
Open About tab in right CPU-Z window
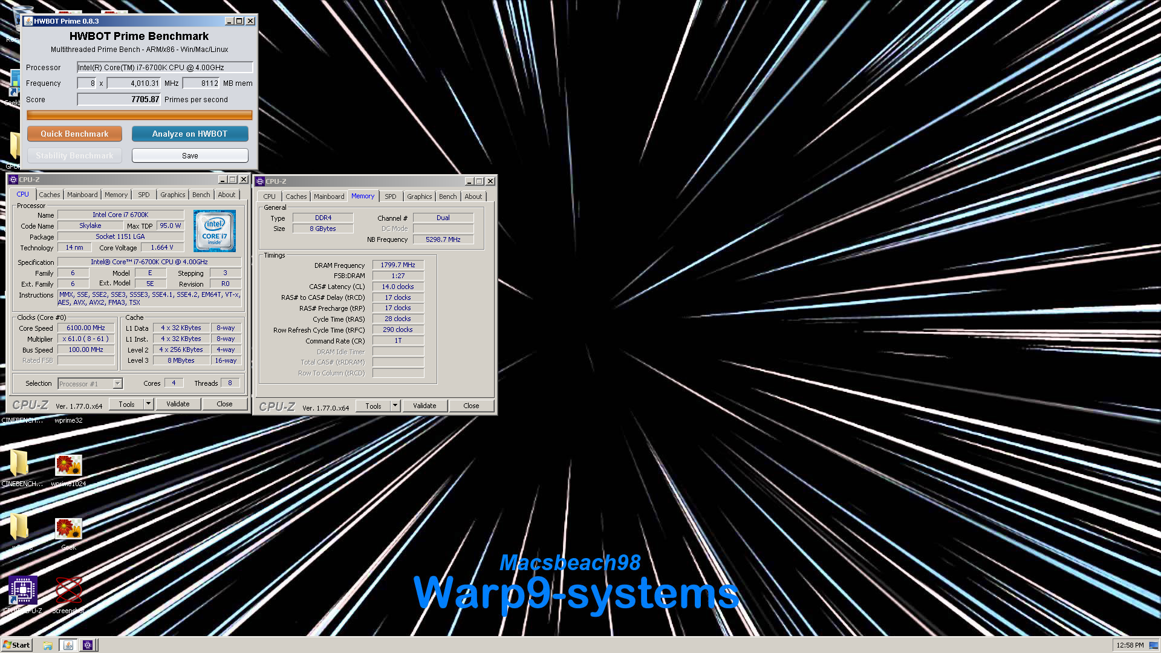click(x=473, y=197)
